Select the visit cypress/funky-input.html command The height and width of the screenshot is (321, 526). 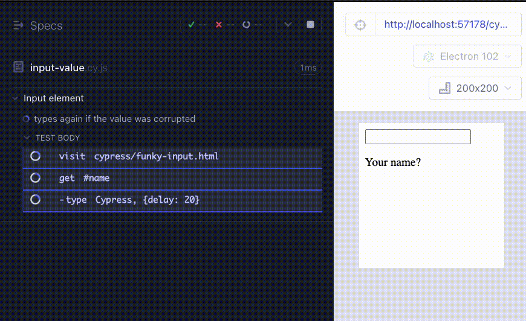172,156
